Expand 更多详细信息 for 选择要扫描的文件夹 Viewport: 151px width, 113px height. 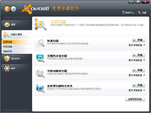pos(137,90)
